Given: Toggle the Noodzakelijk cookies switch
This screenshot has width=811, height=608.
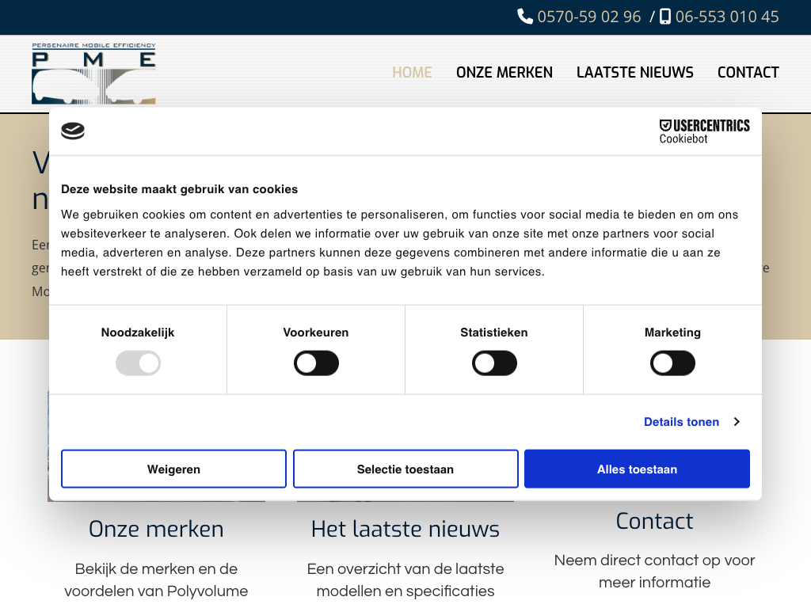Looking at the screenshot, I should click(x=138, y=363).
